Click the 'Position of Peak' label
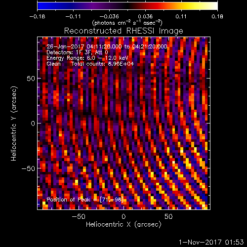 coord(68,200)
